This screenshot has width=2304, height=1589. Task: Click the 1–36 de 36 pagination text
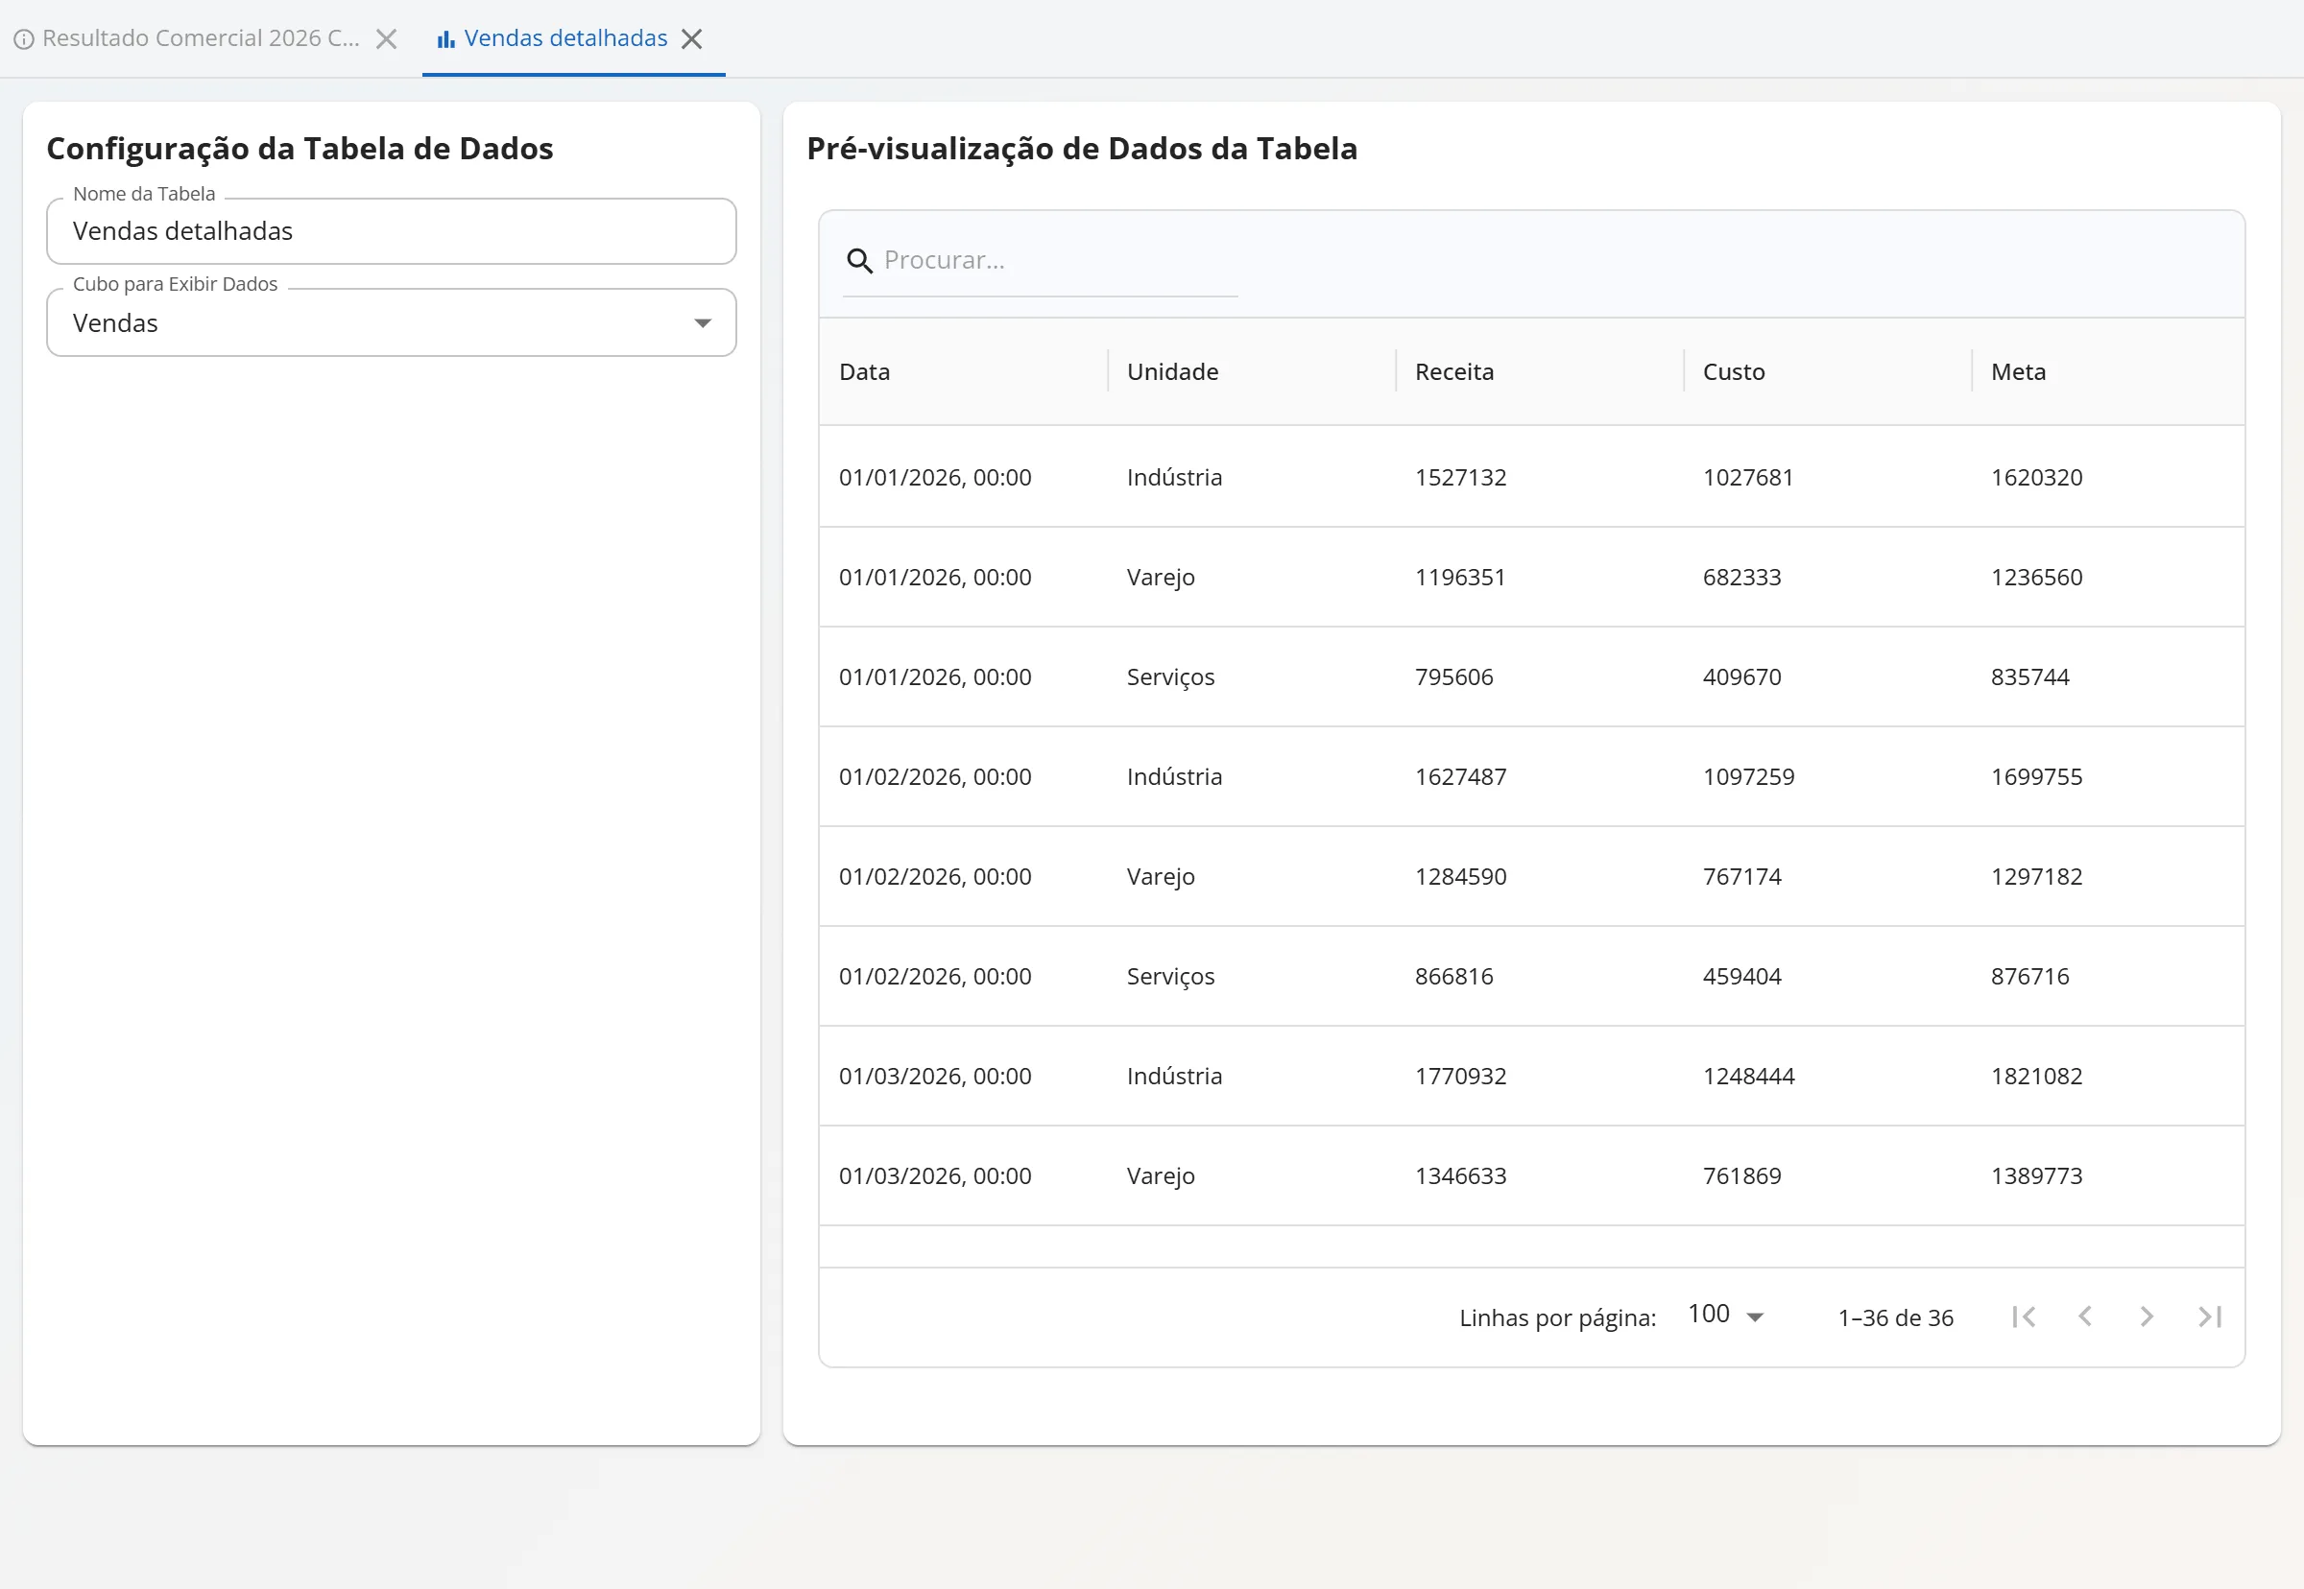1896,1317
